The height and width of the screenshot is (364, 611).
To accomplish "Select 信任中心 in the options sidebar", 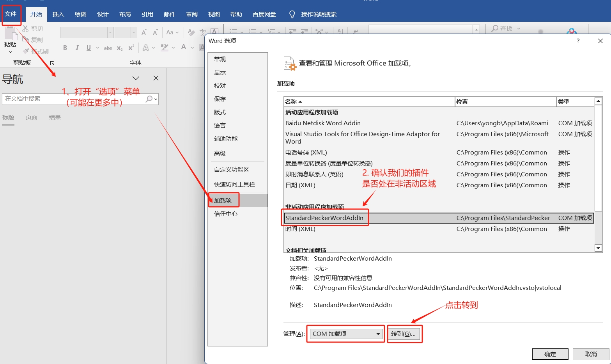I will click(x=226, y=213).
